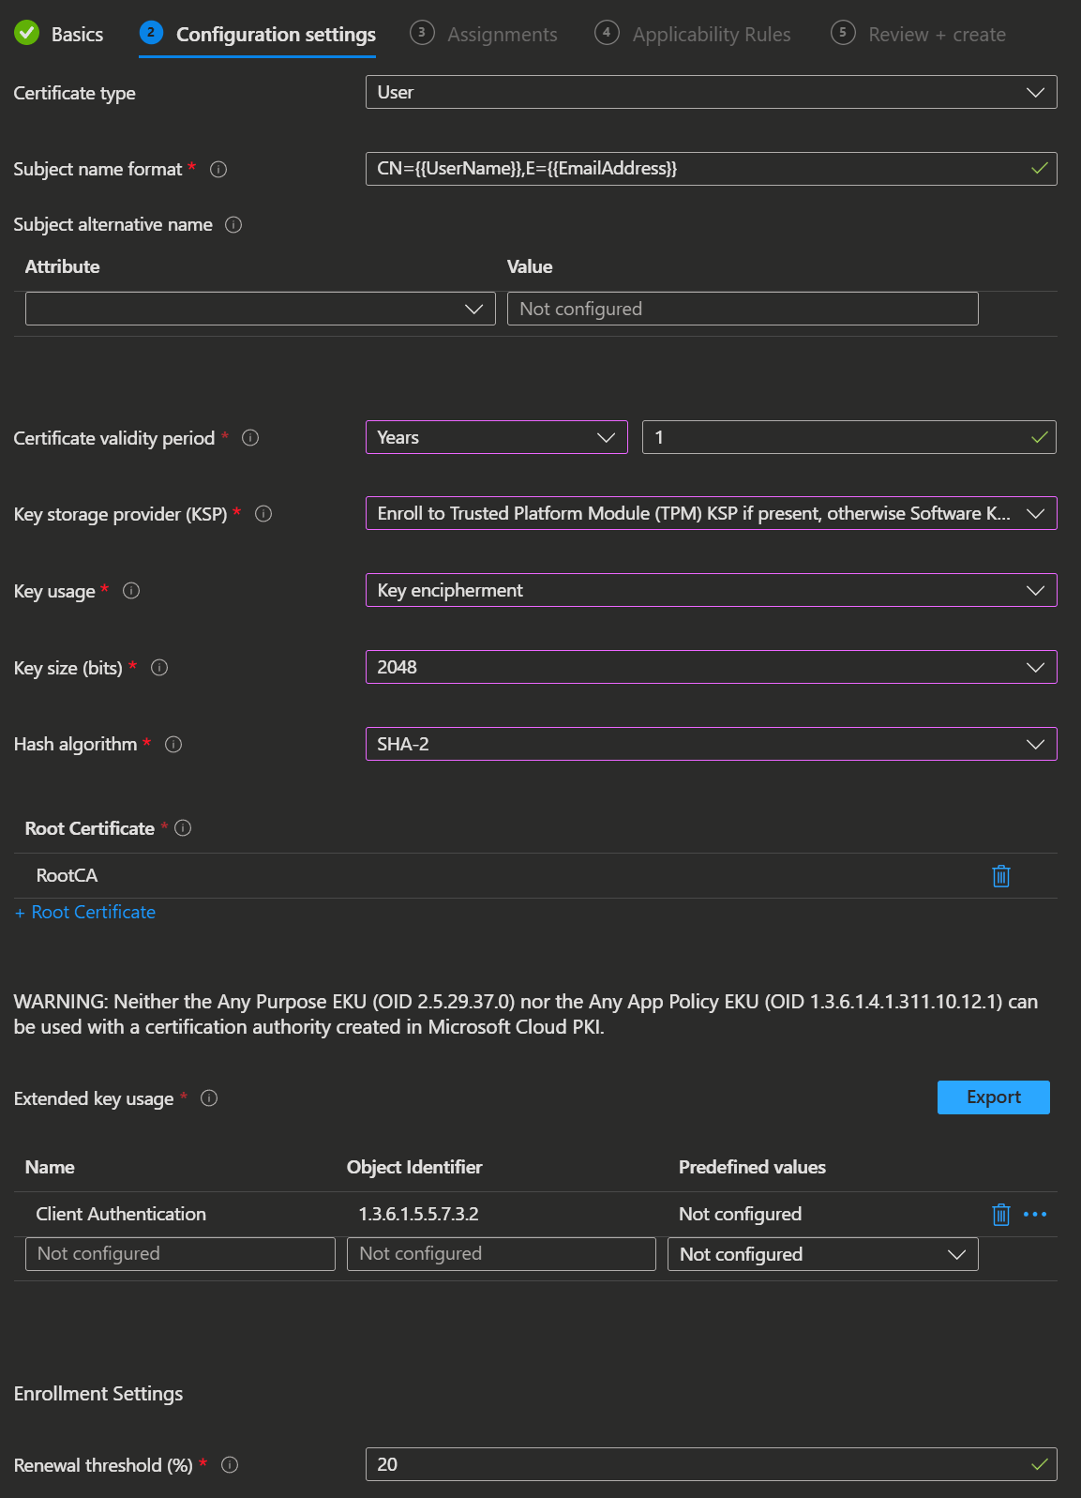Delete the RootCA root certificate

1001,876
